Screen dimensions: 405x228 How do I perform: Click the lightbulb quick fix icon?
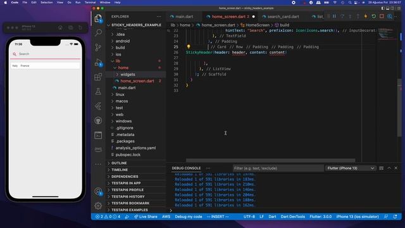(189, 47)
